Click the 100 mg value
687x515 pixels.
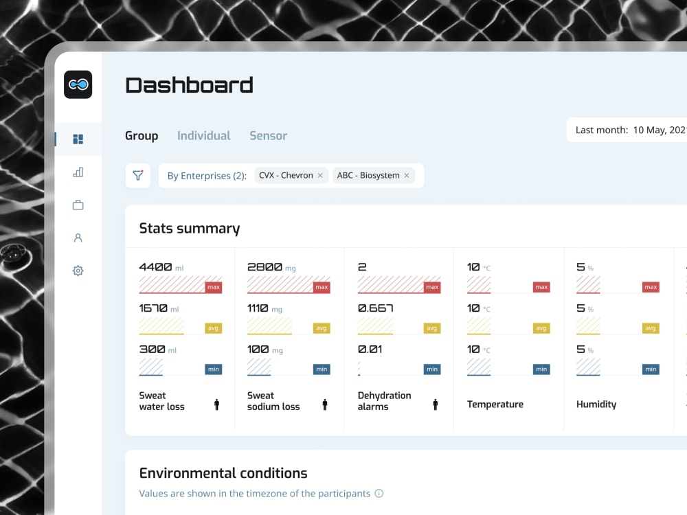265,350
